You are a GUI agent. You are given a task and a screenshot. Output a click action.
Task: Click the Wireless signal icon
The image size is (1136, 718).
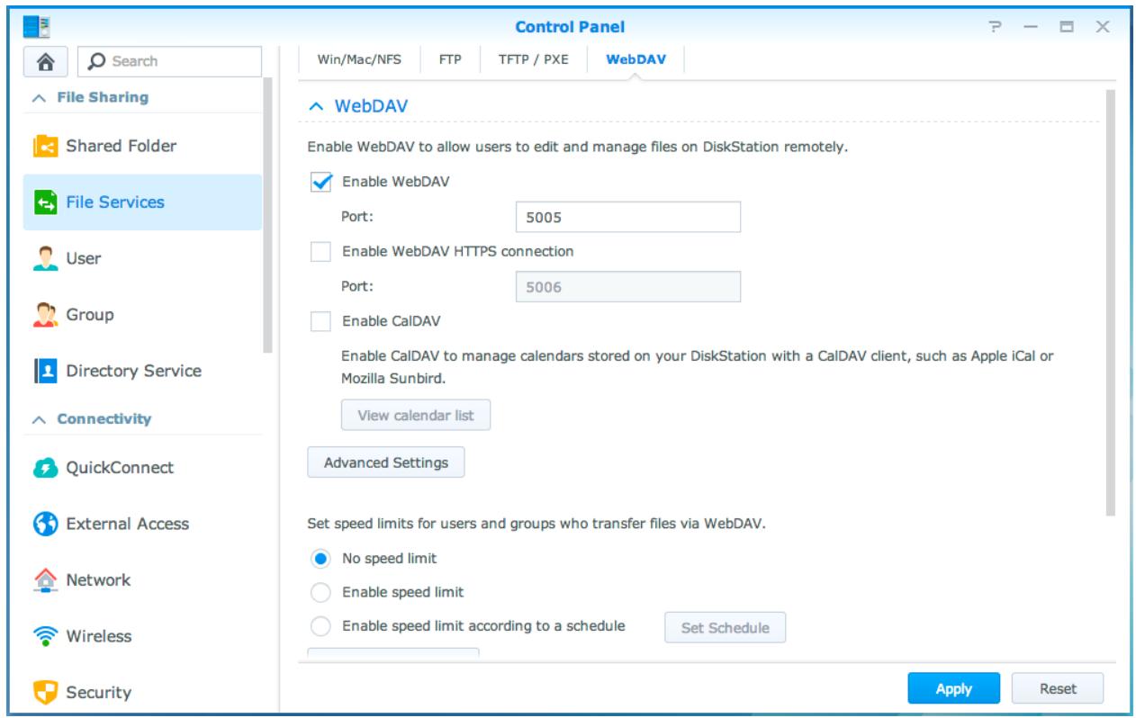tap(45, 636)
